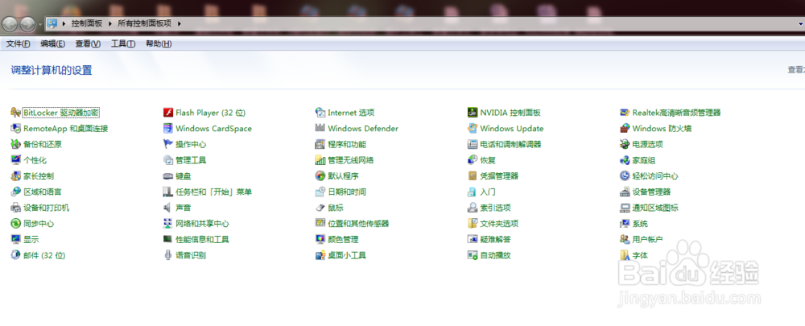Open the 邮件 (32 位) link
Image resolution: width=805 pixels, height=326 pixels.
(x=44, y=256)
